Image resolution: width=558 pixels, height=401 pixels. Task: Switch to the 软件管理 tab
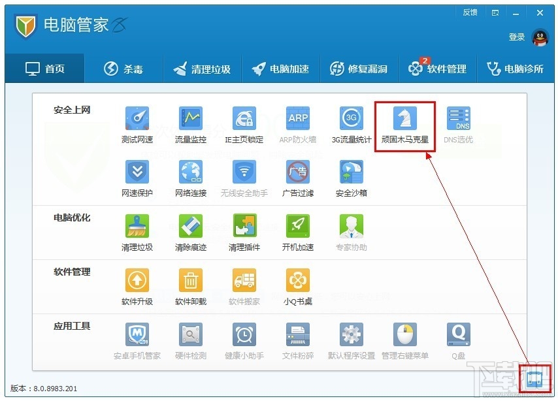pyautogui.click(x=437, y=69)
